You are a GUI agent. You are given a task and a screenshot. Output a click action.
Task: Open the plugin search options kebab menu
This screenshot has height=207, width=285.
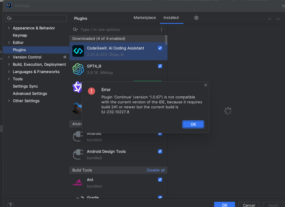point(162,29)
